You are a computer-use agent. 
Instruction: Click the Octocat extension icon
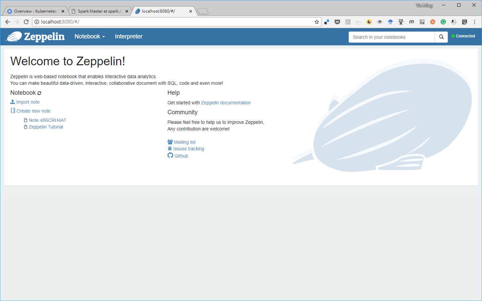pyautogui.click(x=401, y=22)
